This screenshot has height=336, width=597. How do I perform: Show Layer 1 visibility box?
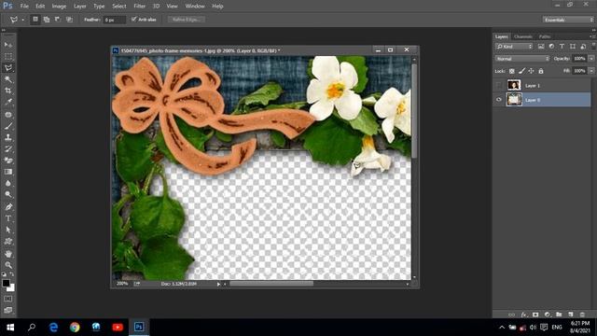[x=499, y=85]
